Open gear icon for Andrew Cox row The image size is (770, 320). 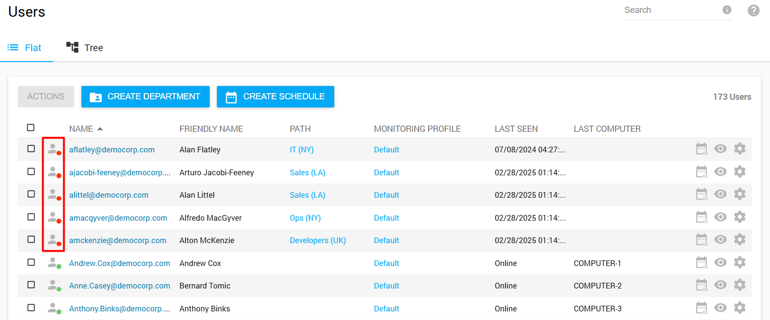(x=739, y=263)
